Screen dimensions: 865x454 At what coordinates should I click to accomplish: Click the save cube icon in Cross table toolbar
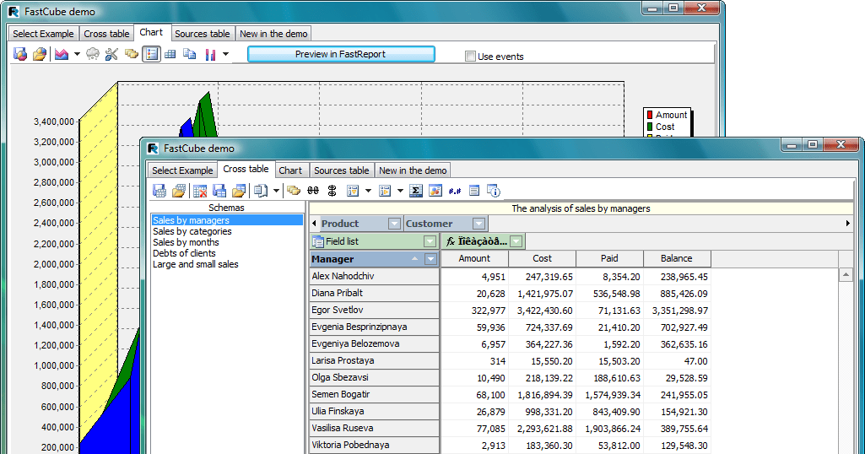click(x=159, y=191)
